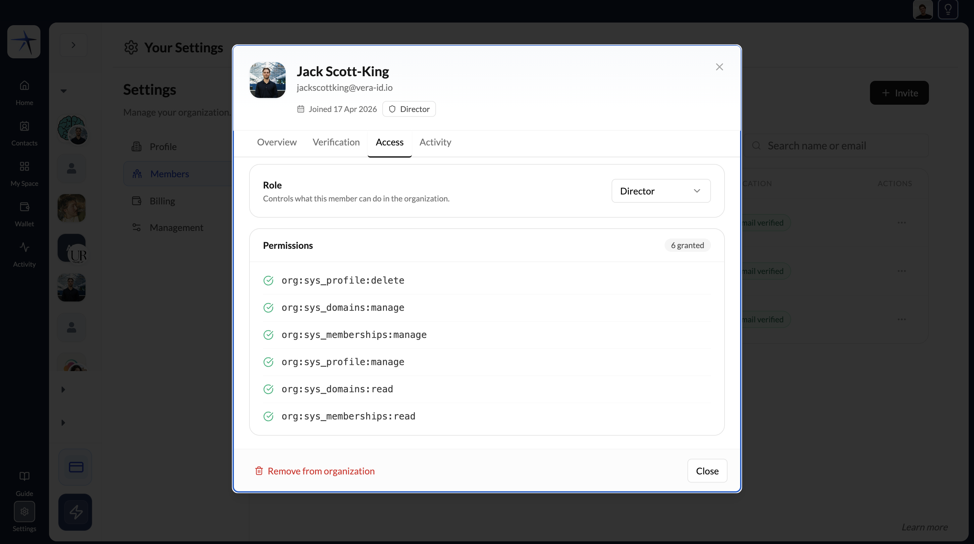Go to Home in left sidebar
The height and width of the screenshot is (544, 974).
tap(24, 93)
